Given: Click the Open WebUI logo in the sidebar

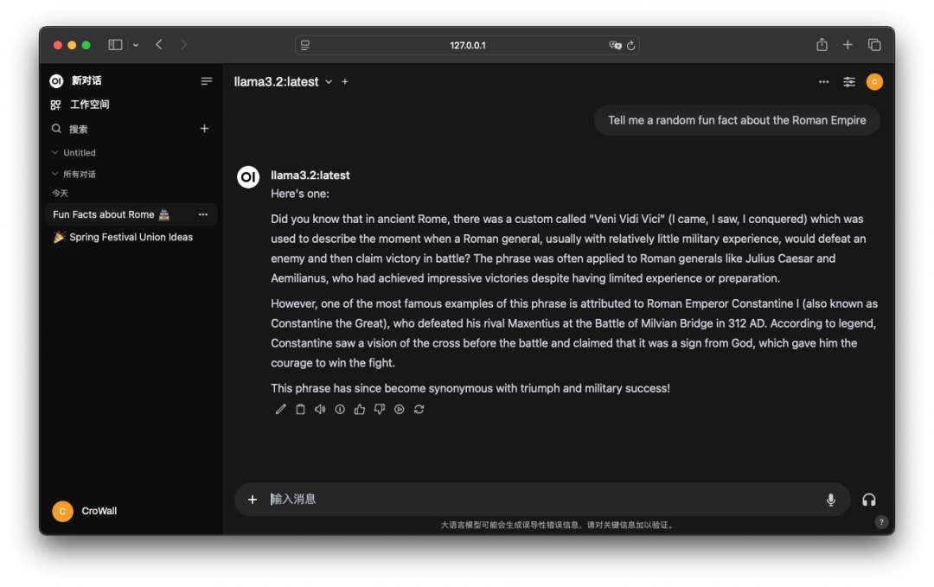Looking at the screenshot, I should [56, 80].
